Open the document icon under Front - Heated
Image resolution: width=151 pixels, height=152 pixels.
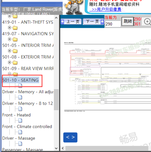tap(20, 121)
